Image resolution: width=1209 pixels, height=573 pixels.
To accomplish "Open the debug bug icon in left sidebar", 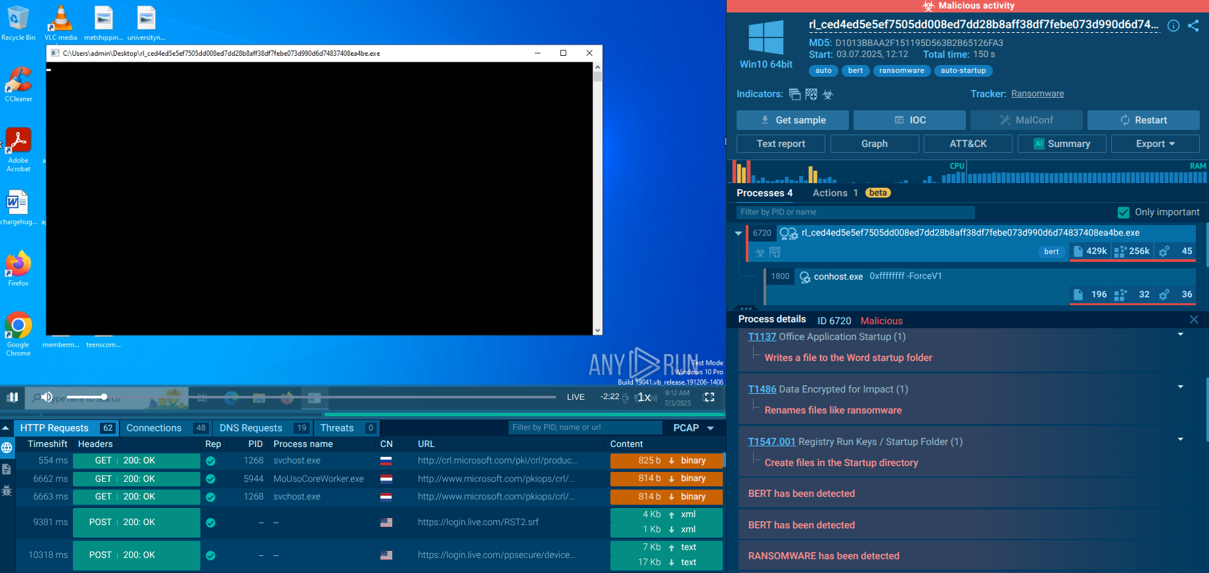I will pos(7,490).
